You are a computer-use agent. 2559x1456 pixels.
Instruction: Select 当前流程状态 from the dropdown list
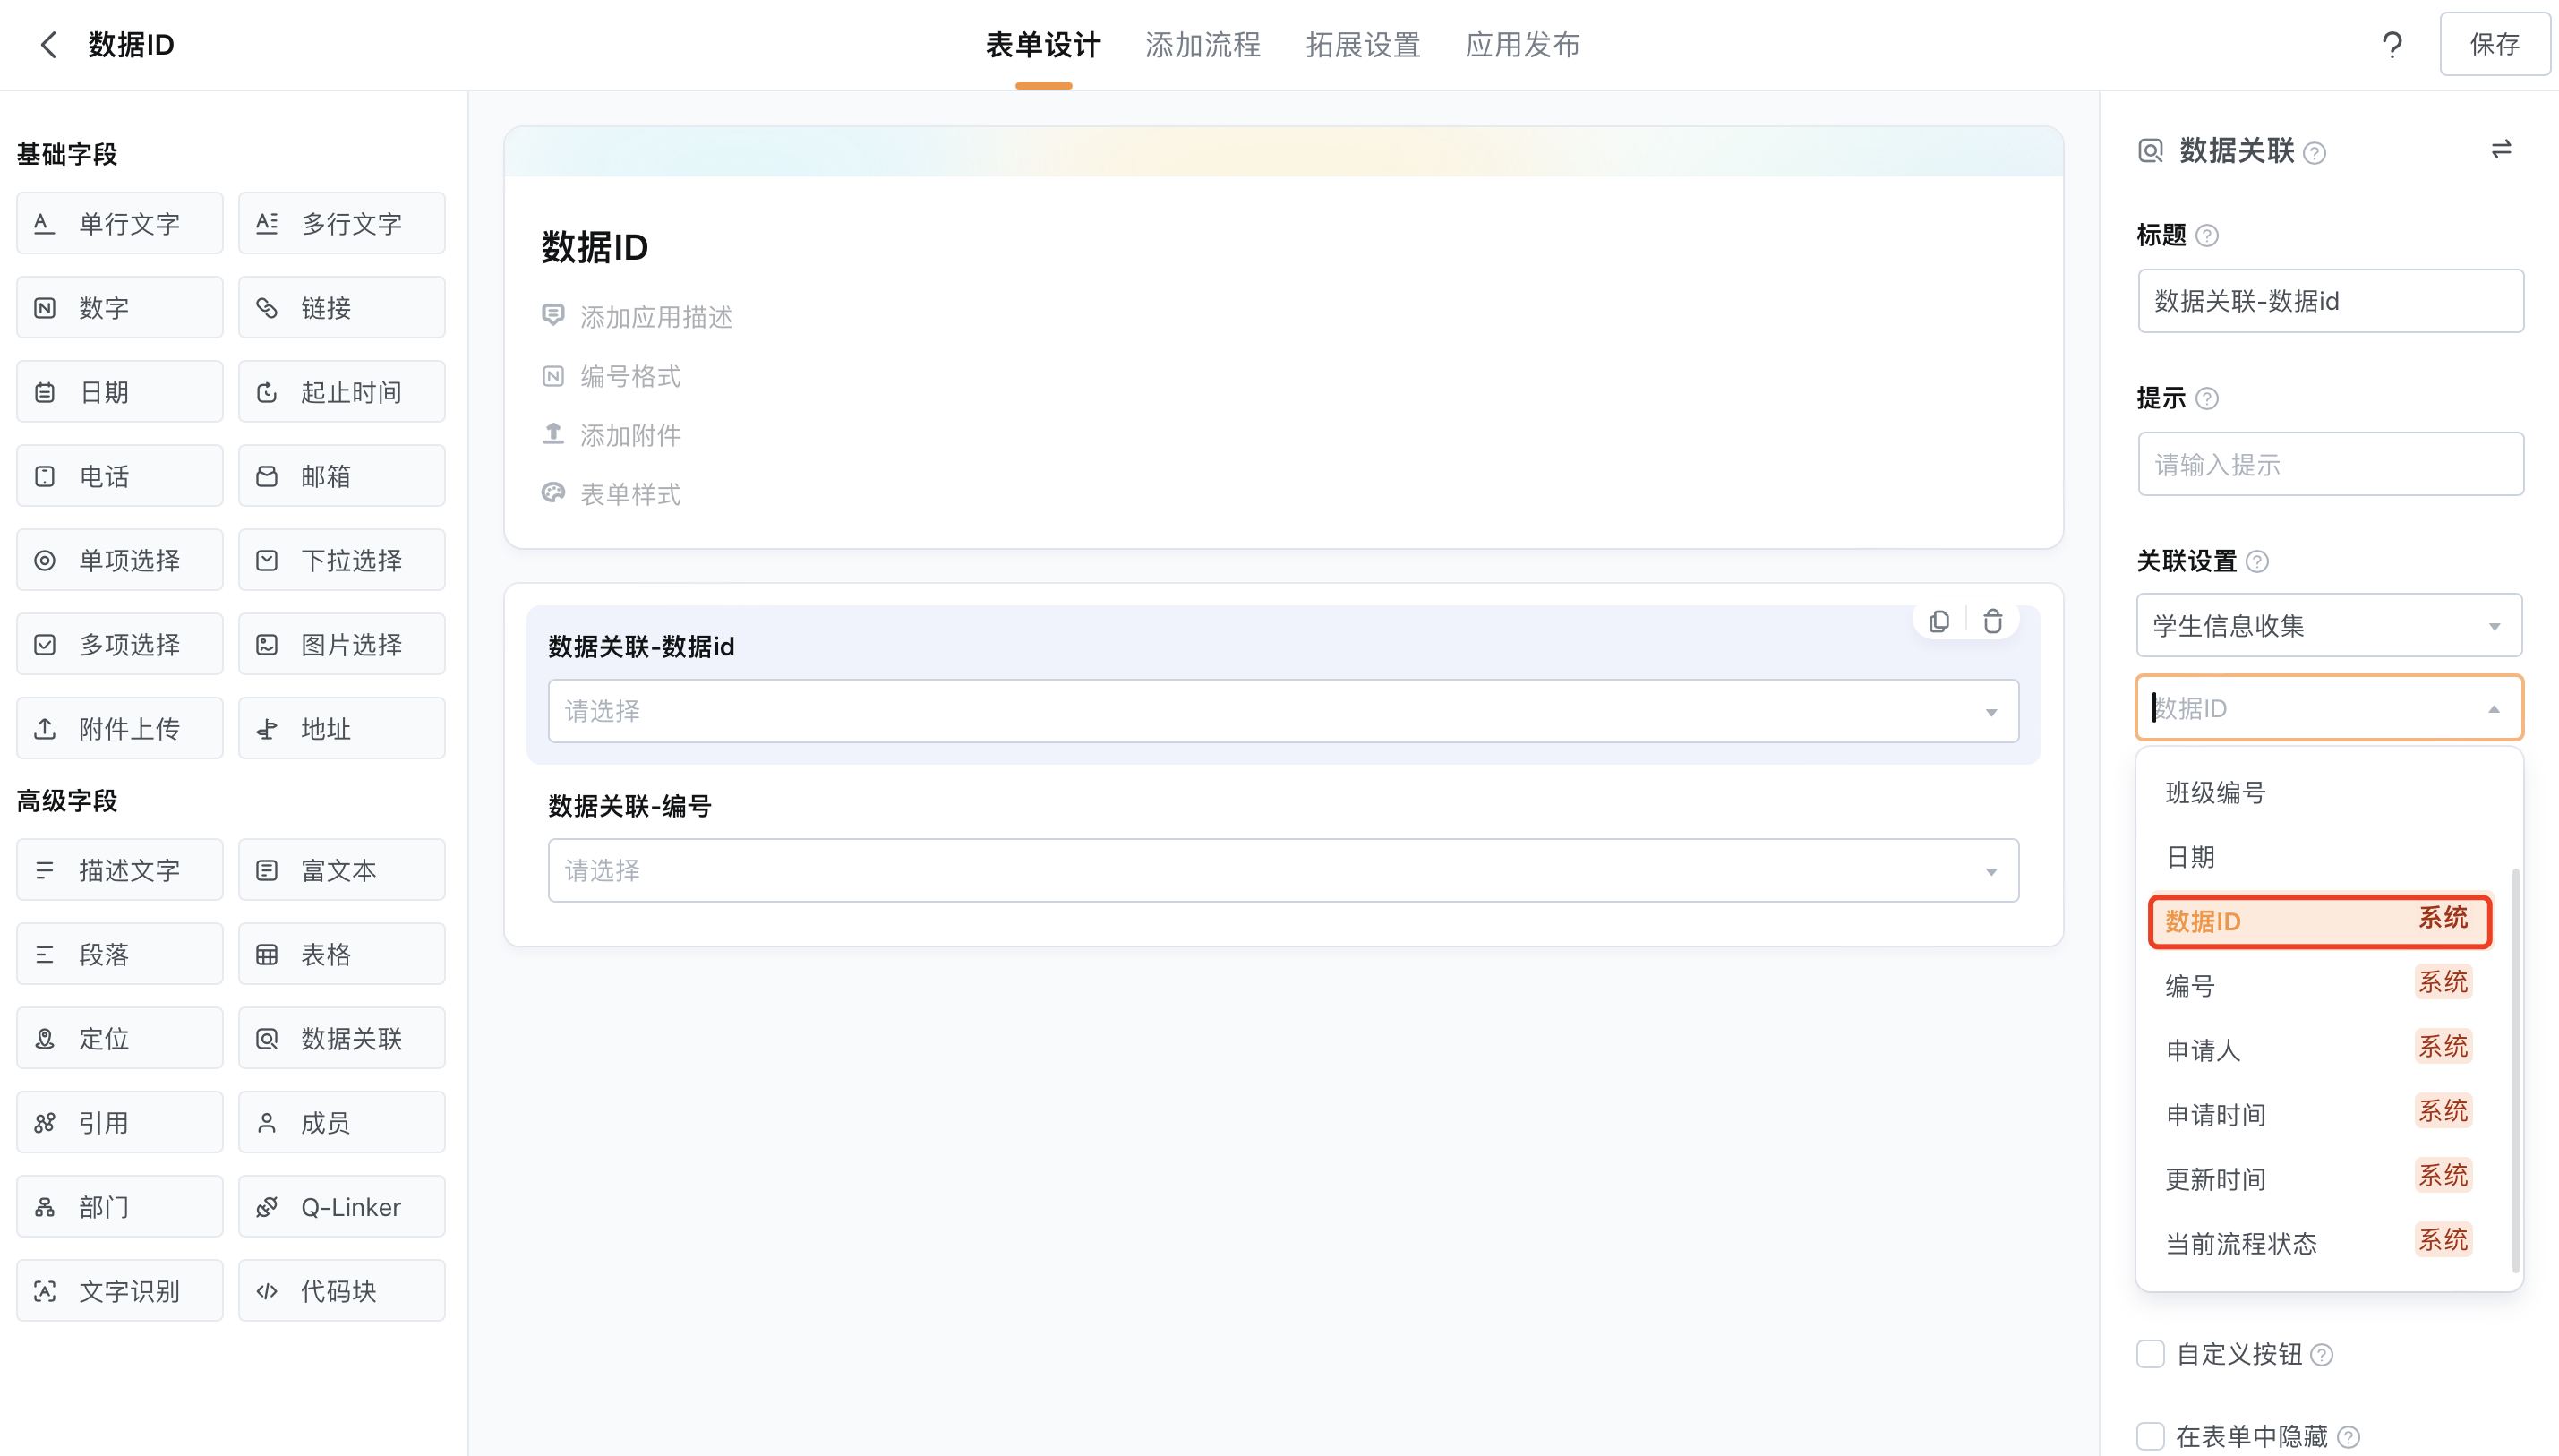[x=2319, y=1243]
